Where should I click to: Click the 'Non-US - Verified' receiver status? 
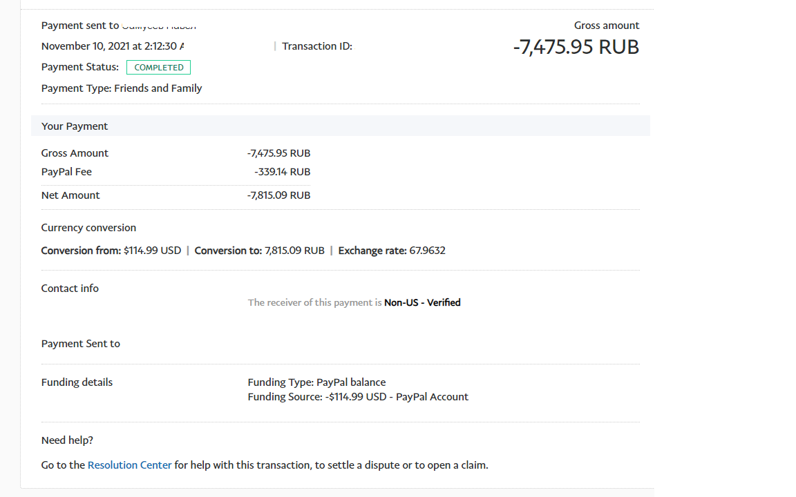422,303
